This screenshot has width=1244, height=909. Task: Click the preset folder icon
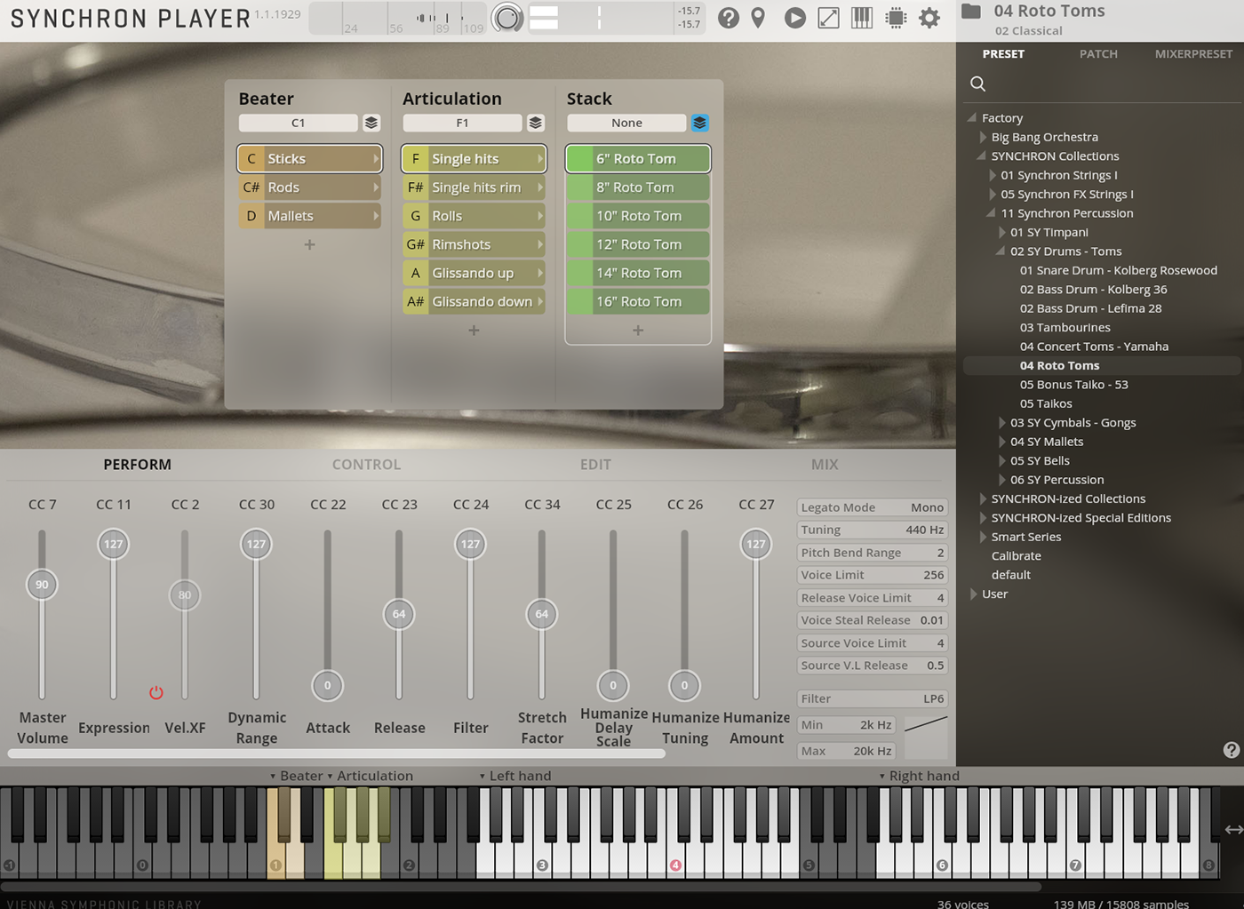971,12
